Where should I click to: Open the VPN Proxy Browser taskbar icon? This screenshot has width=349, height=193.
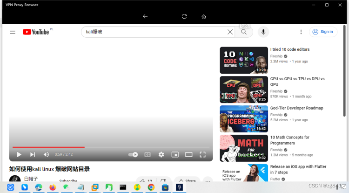[x=179, y=187]
